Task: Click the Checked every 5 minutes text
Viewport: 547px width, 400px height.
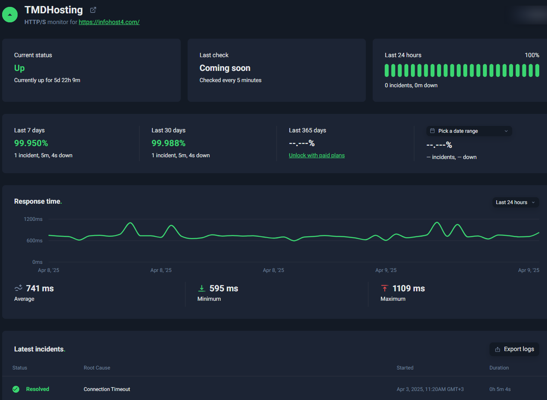Action: (x=231, y=80)
